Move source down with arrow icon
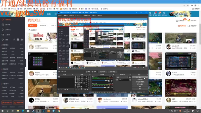 tap(87, 89)
